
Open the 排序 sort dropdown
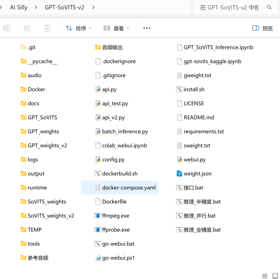(x=78, y=28)
